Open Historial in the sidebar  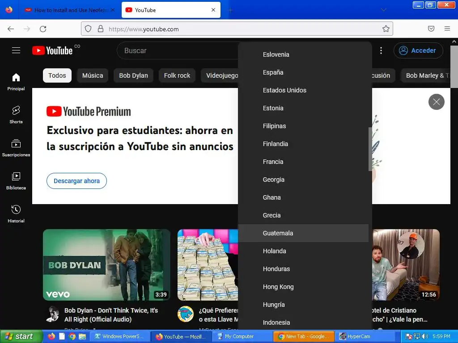click(x=16, y=214)
